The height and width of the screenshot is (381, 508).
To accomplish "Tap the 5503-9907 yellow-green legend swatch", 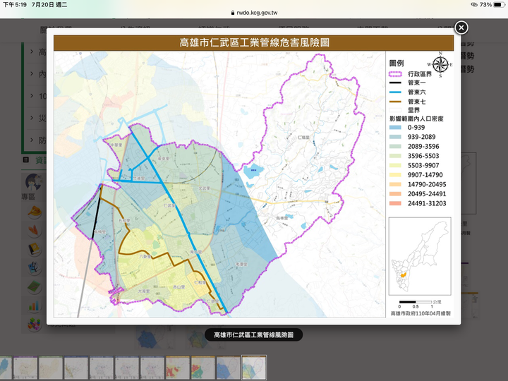I will coord(395,166).
